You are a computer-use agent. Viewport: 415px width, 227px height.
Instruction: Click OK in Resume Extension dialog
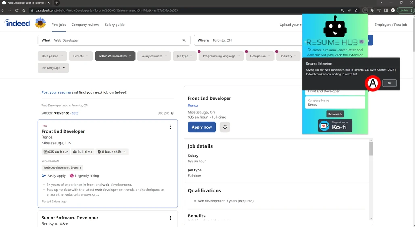[x=389, y=83]
